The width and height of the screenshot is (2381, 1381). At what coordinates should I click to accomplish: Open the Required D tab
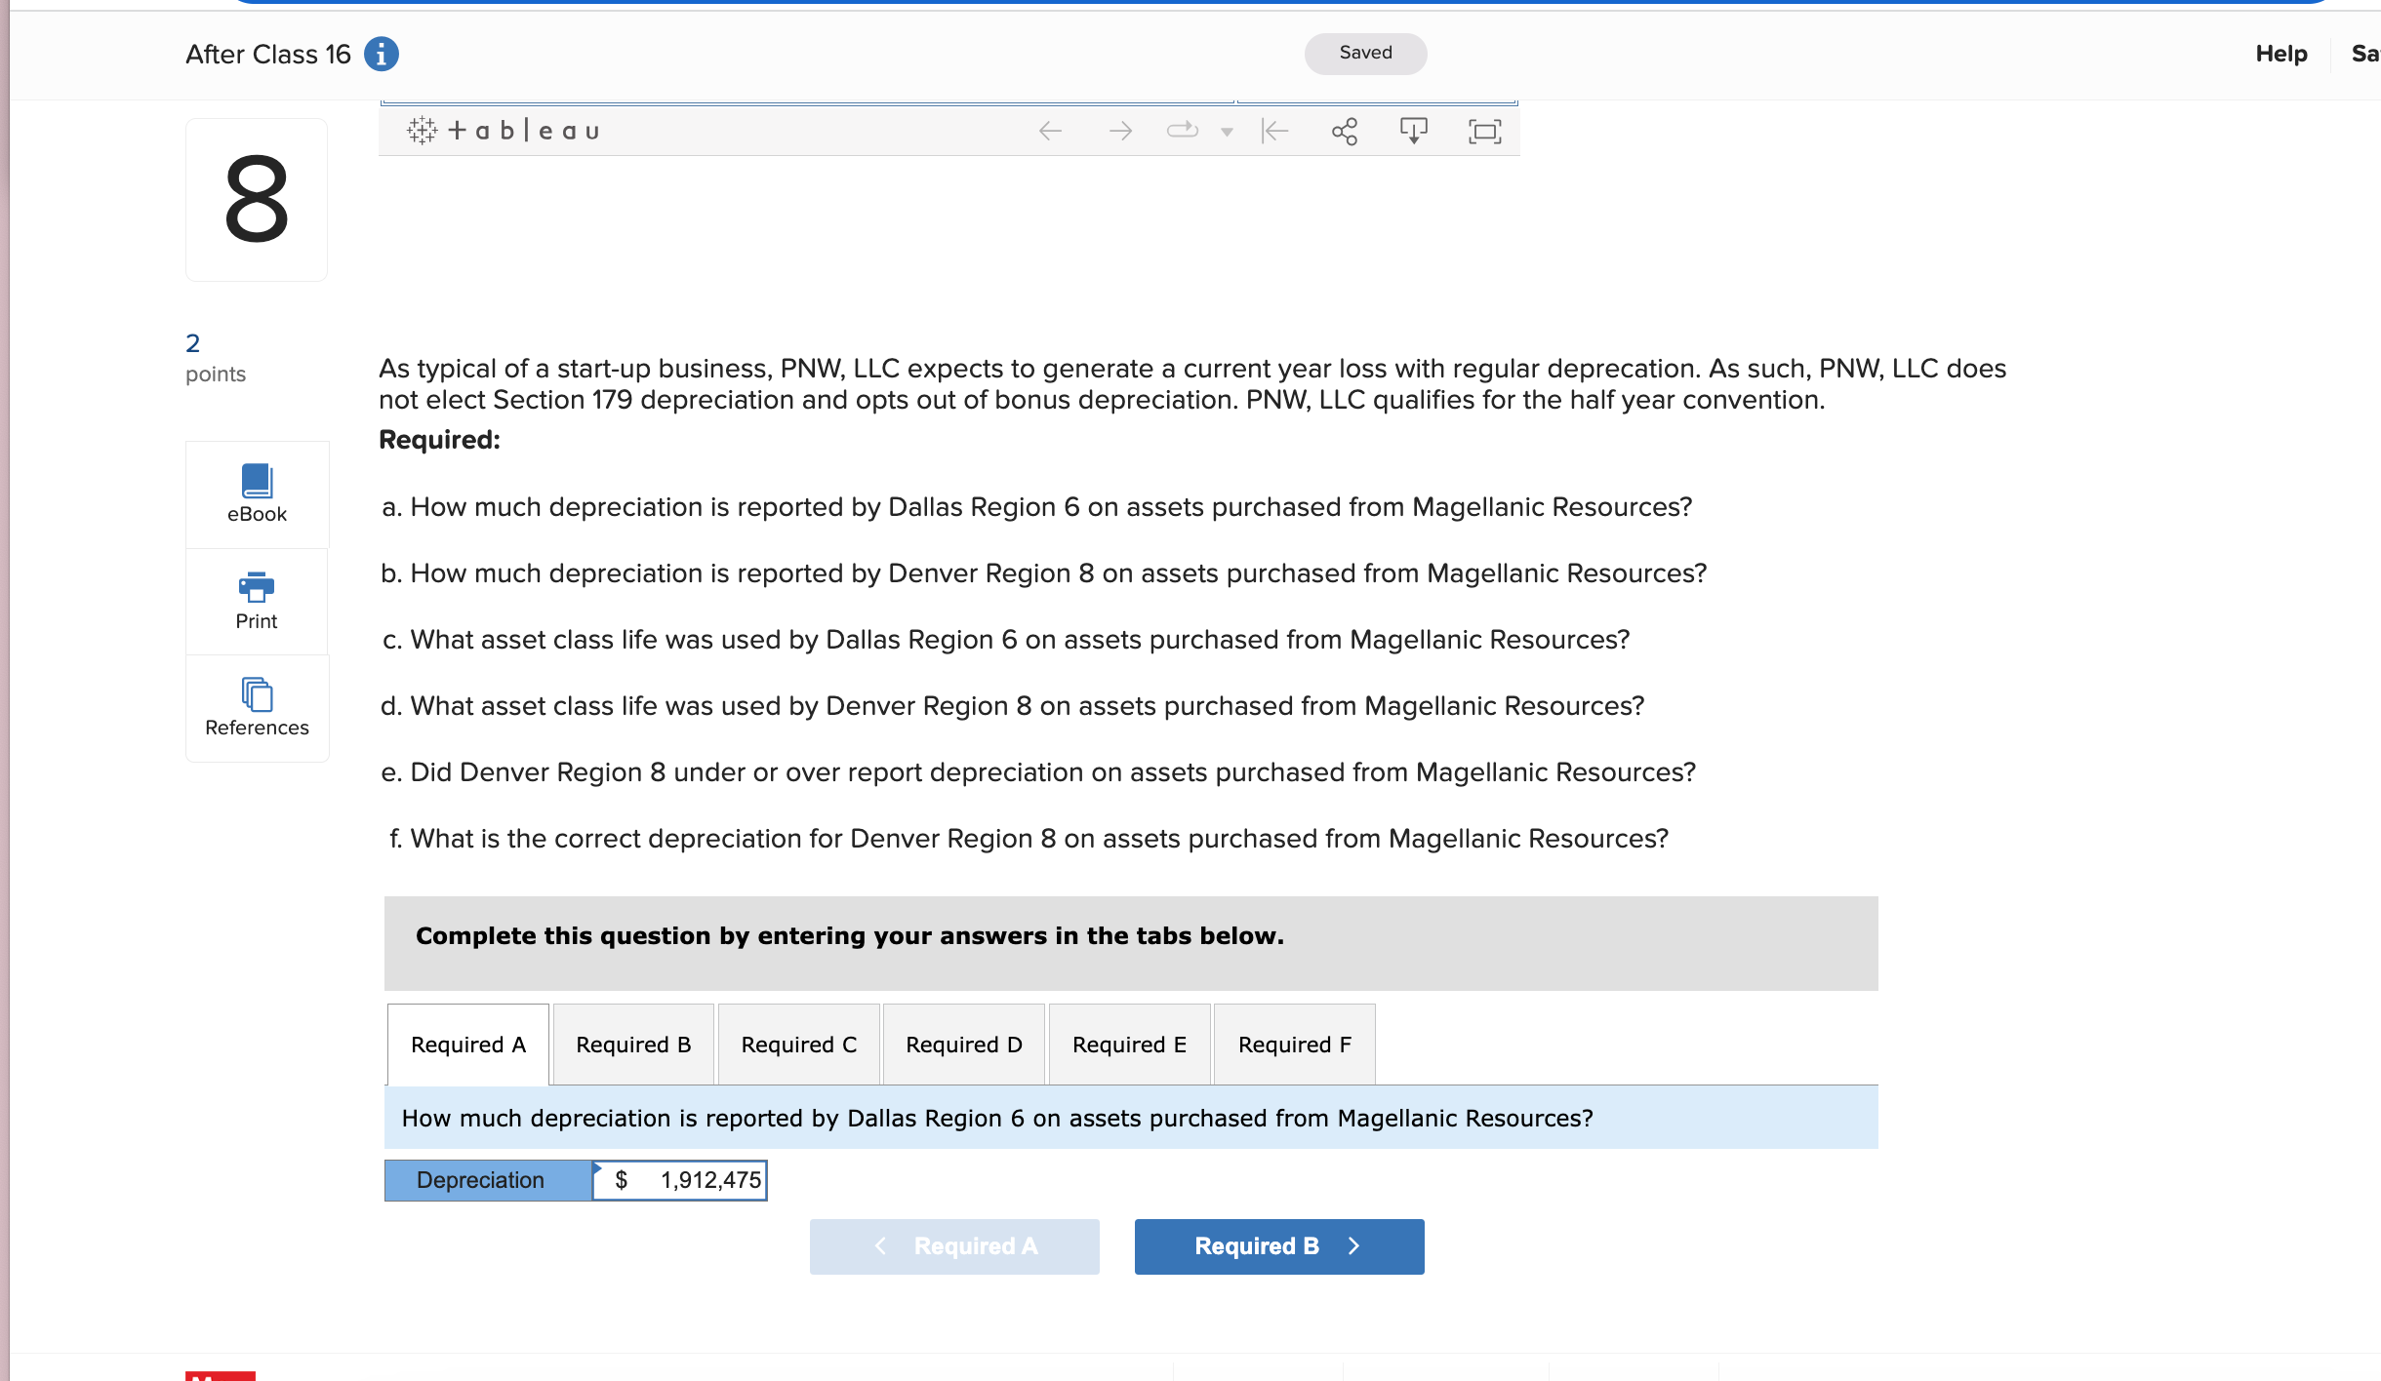click(x=963, y=1045)
